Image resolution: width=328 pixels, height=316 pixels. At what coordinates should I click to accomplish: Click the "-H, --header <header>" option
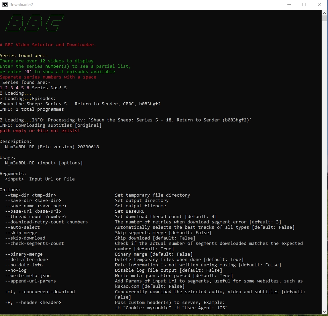33,302
